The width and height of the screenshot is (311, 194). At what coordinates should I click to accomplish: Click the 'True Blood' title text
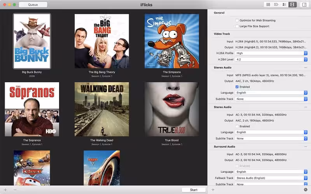(172, 140)
